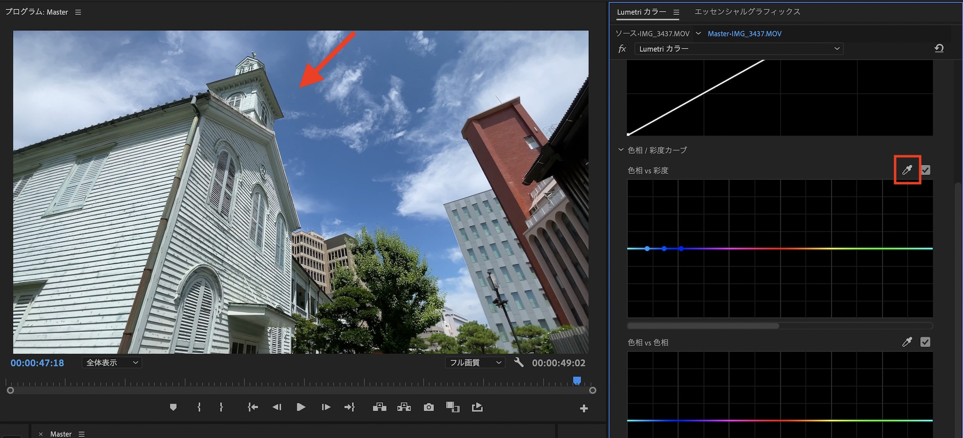The height and width of the screenshot is (438, 963).
Task: Click the Hue vs Saturation eyedropper
Action: pos(907,170)
